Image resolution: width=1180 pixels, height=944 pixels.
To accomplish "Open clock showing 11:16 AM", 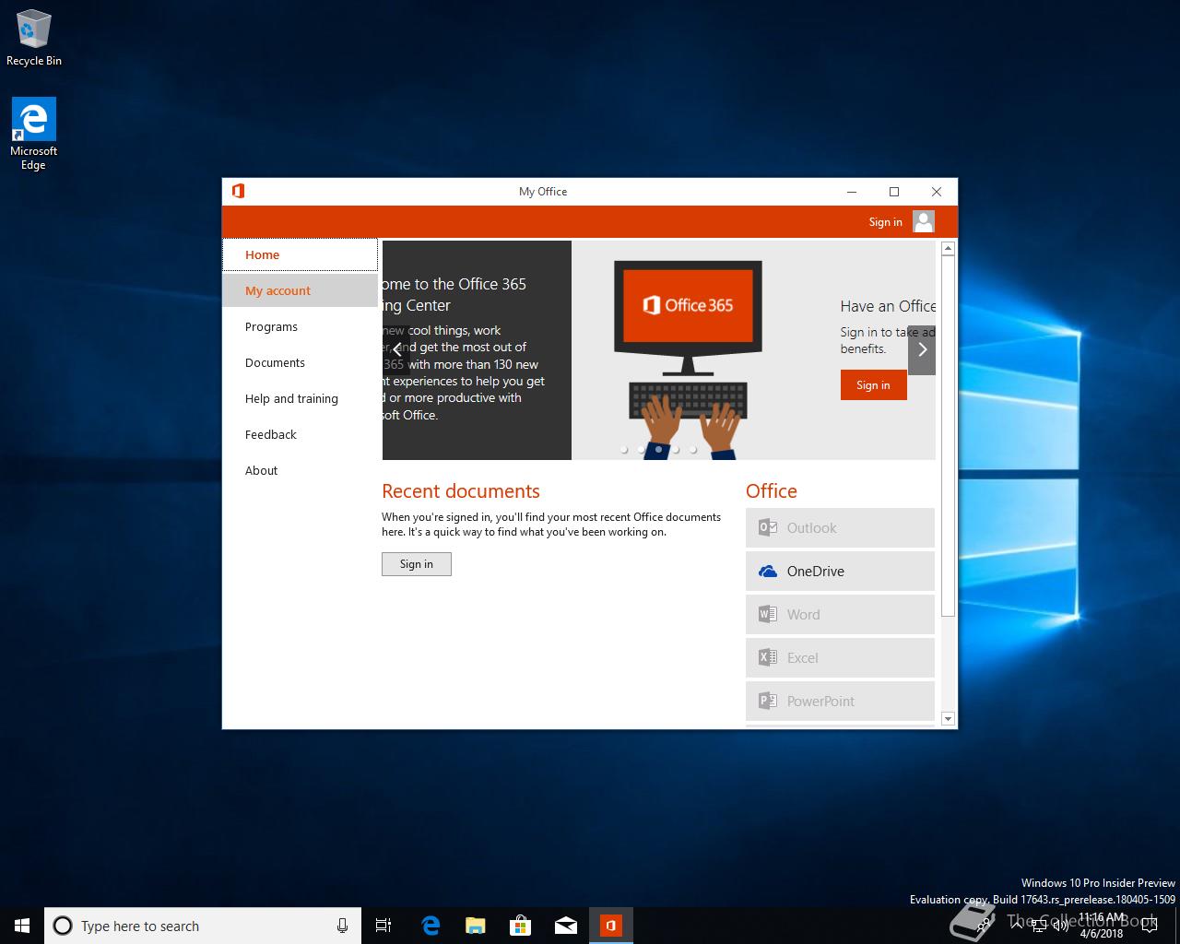I will [1102, 926].
